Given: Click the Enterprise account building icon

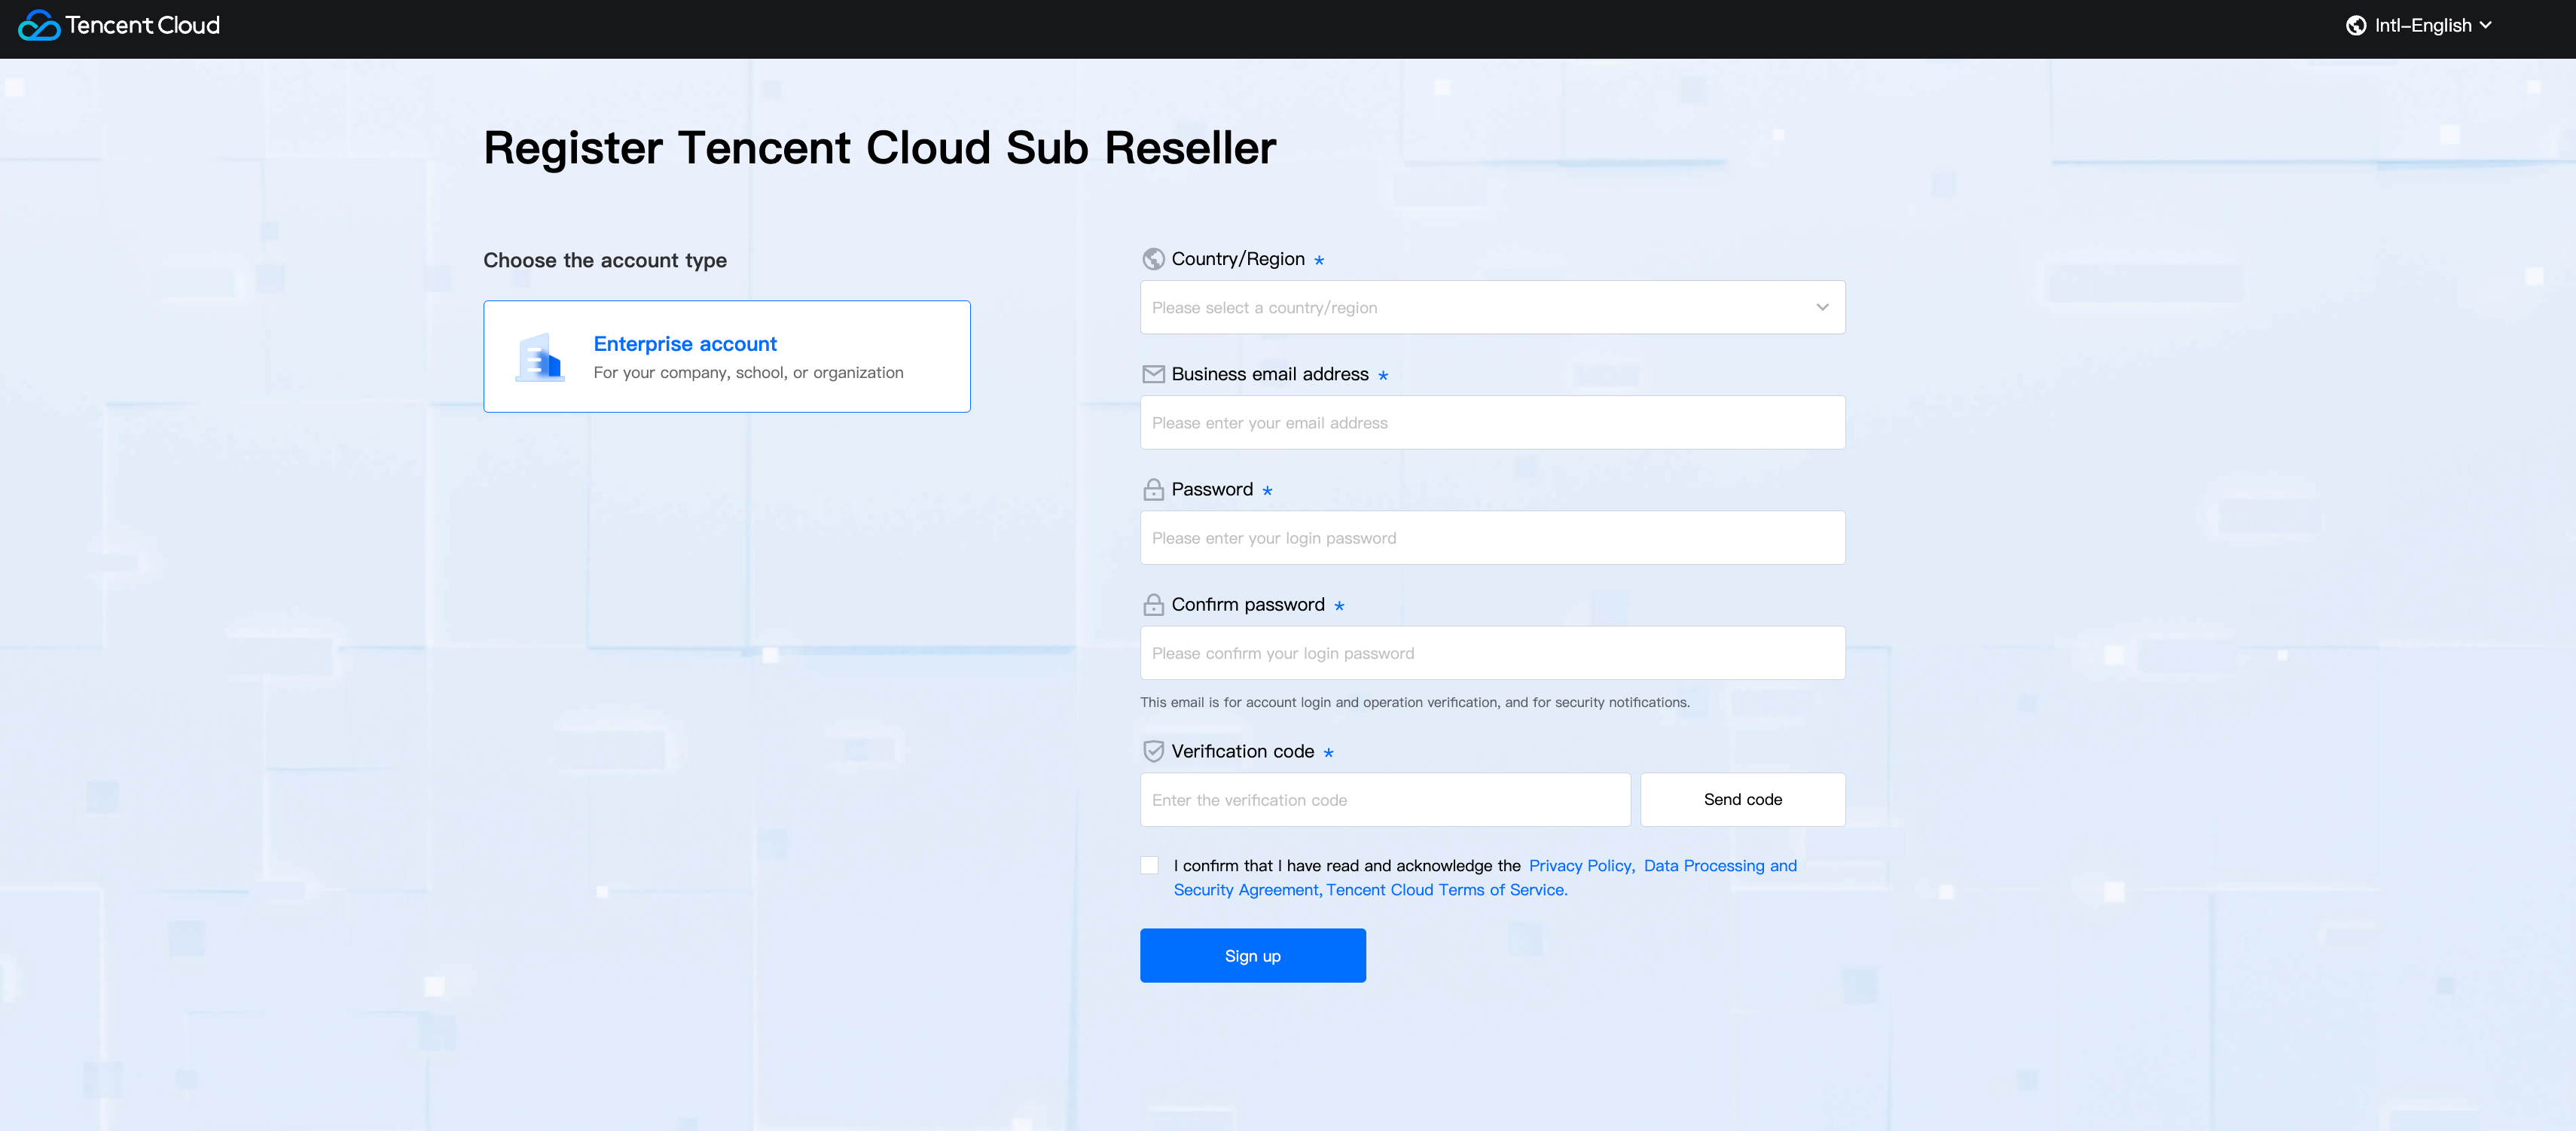Looking at the screenshot, I should coord(540,357).
